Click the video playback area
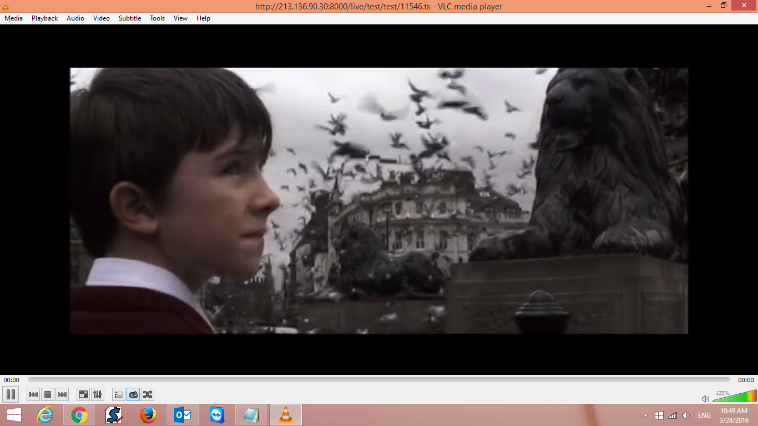The image size is (758, 426). point(379,201)
